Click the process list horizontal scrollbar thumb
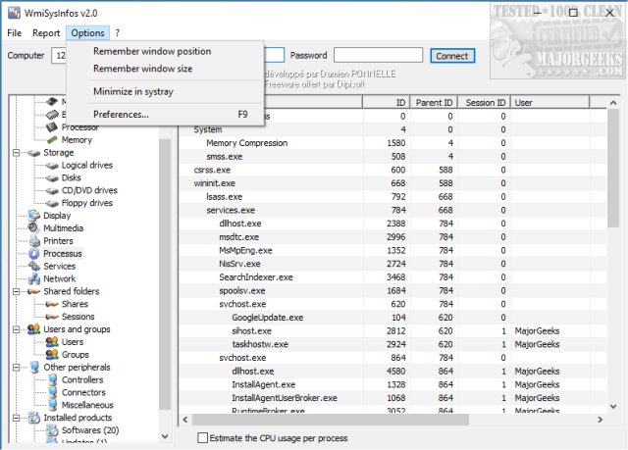 (331, 420)
